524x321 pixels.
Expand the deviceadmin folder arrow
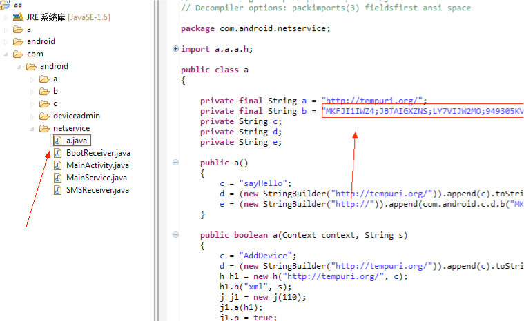click(32, 116)
